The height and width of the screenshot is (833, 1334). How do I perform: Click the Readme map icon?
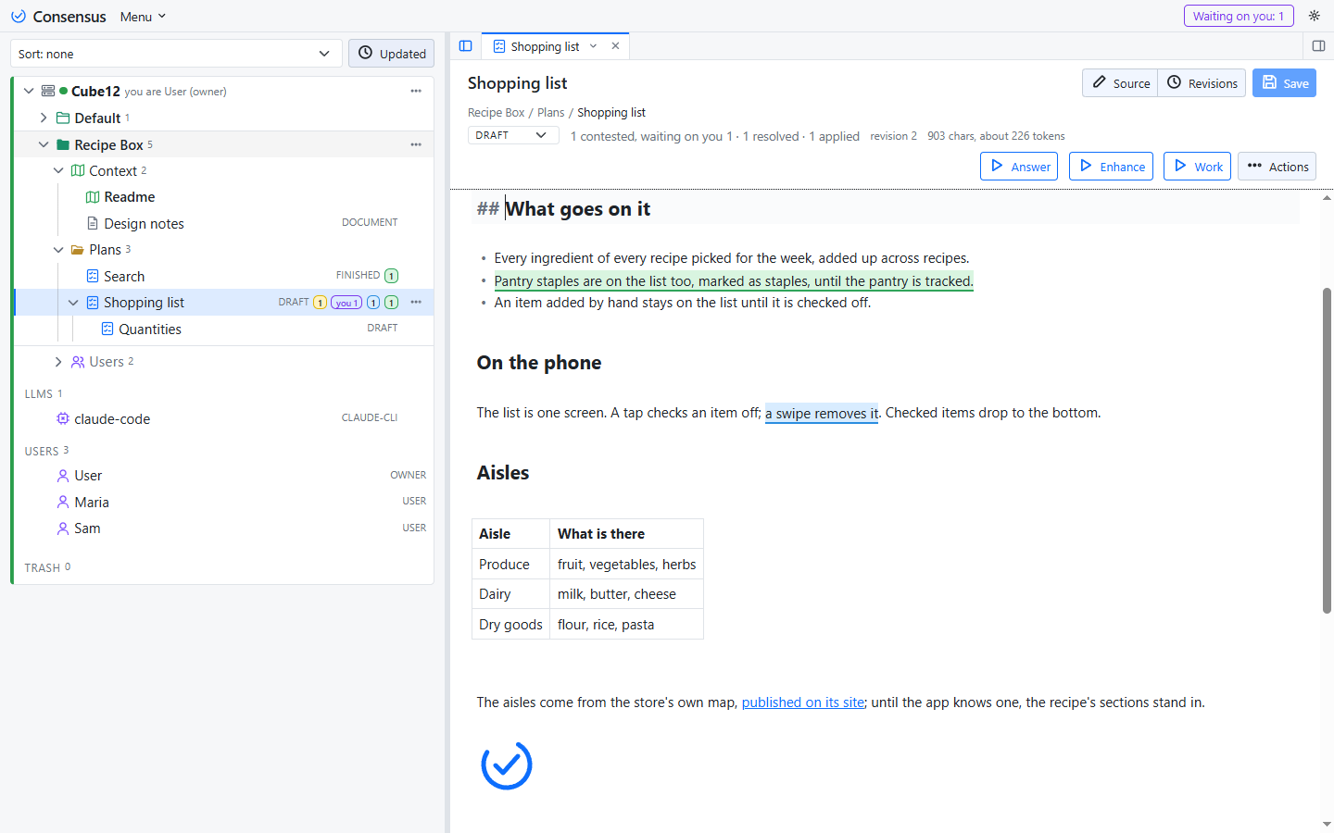click(x=93, y=197)
